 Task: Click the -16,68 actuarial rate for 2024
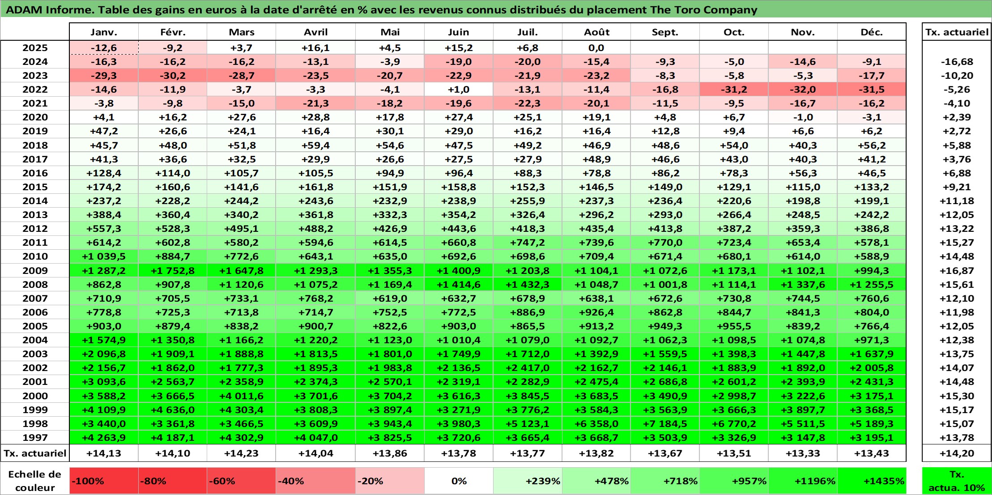(957, 62)
